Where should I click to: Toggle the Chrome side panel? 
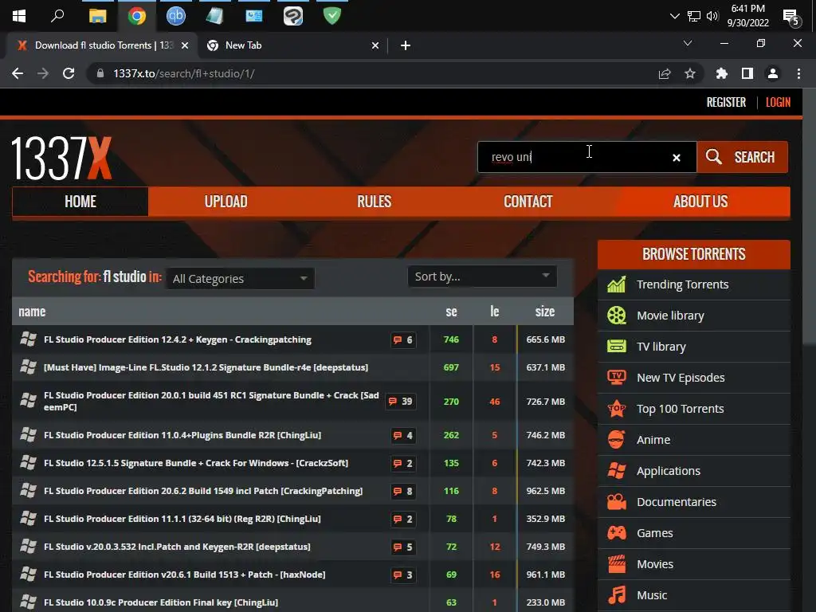click(x=747, y=74)
